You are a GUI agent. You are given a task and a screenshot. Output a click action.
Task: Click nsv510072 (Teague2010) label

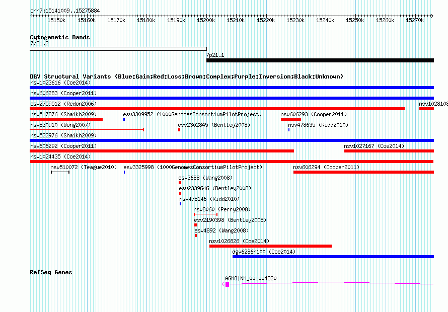point(84,167)
